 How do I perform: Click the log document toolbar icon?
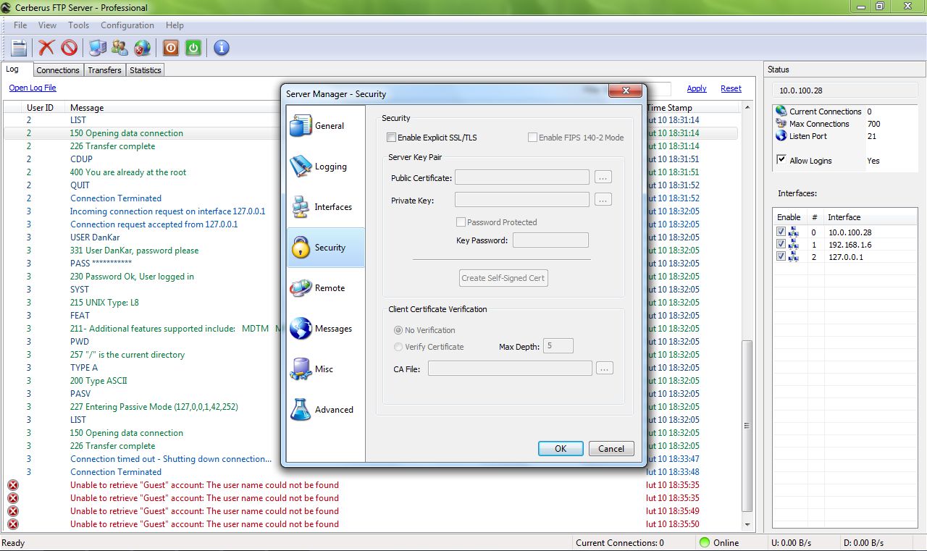[x=19, y=48]
